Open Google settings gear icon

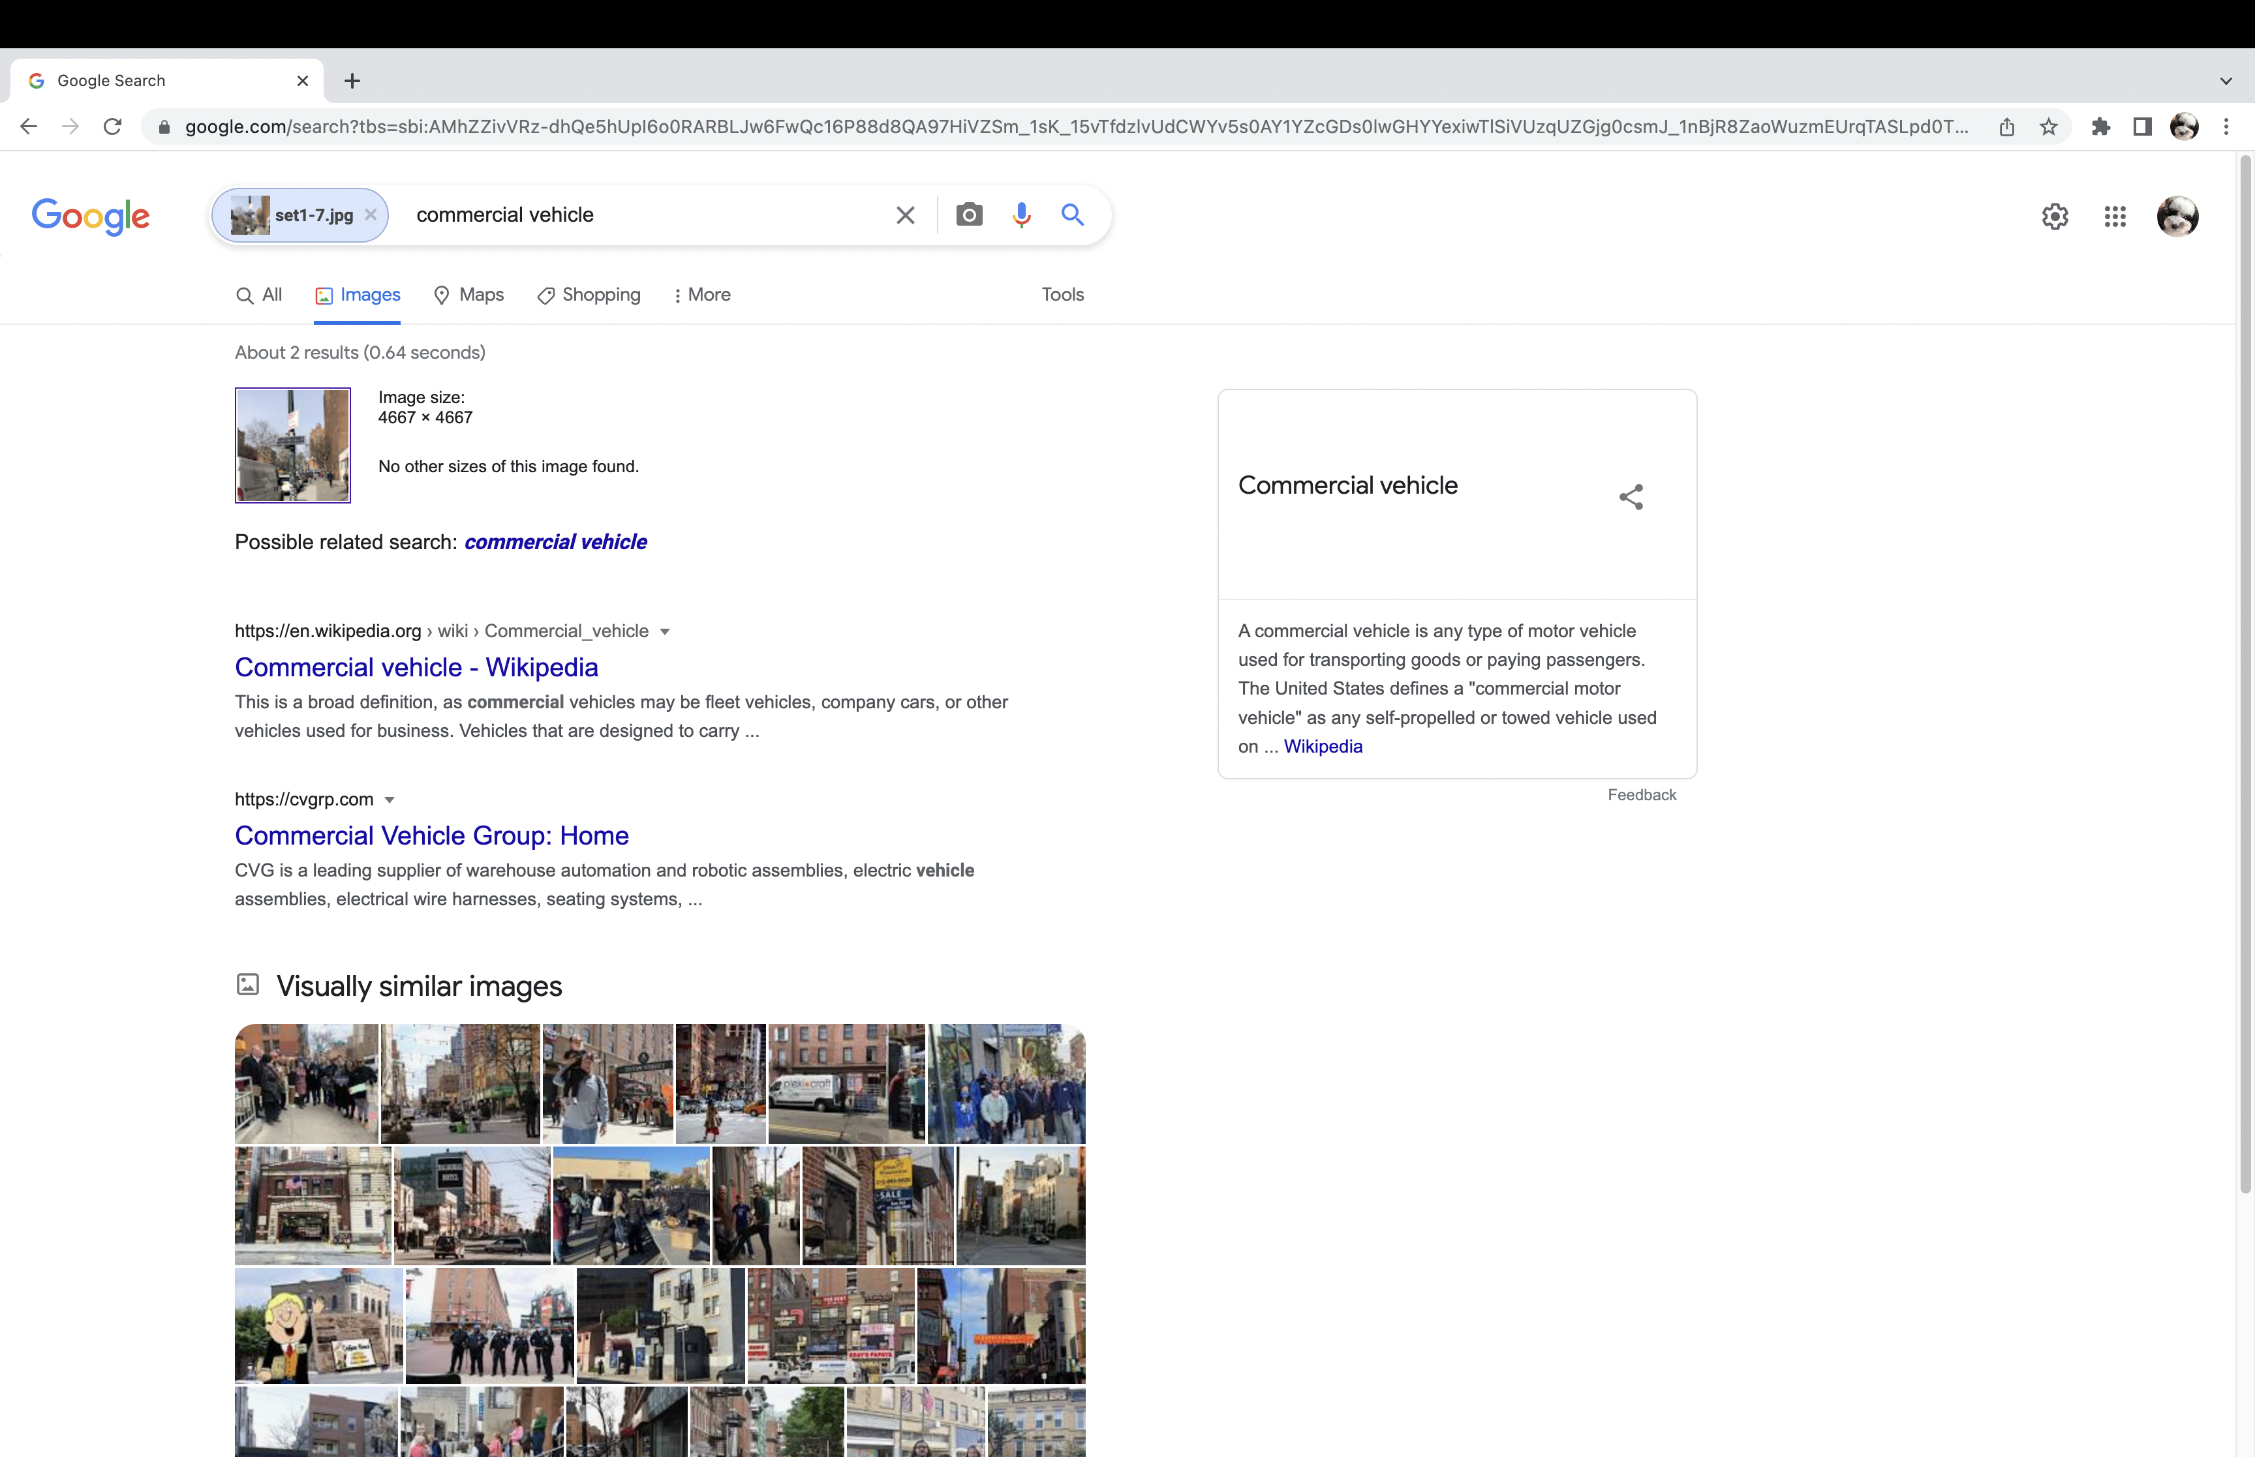coord(2055,217)
